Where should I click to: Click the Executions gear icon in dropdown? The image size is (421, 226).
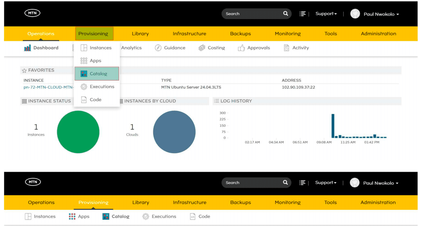click(84, 87)
